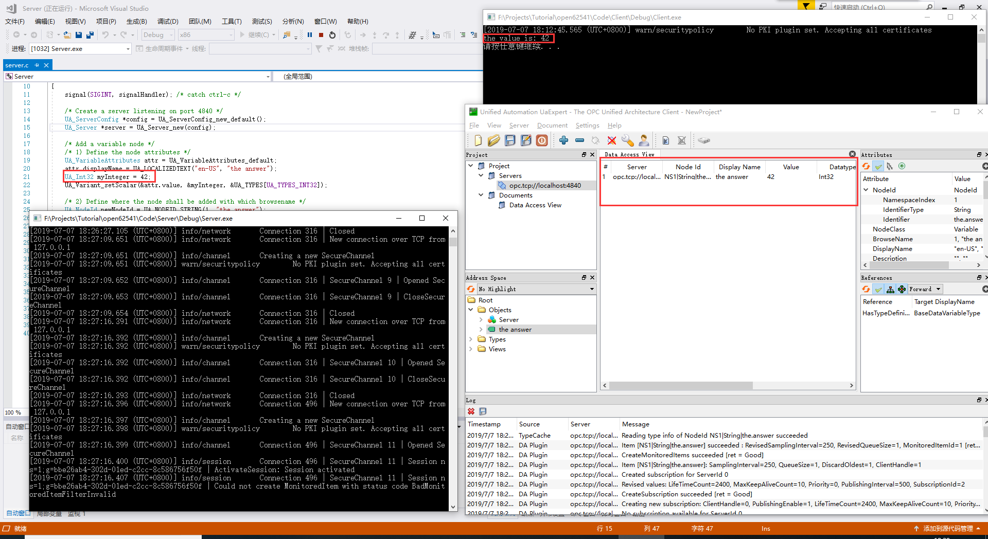Collapse the Project tree node

[471, 166]
